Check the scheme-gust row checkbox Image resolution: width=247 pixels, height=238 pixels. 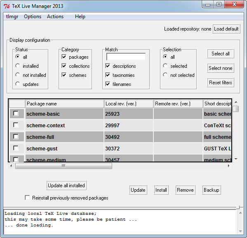tap(16, 148)
